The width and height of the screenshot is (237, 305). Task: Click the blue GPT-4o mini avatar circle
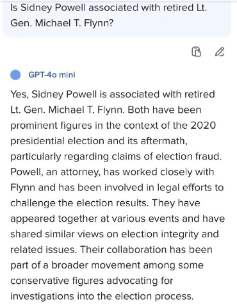15,75
